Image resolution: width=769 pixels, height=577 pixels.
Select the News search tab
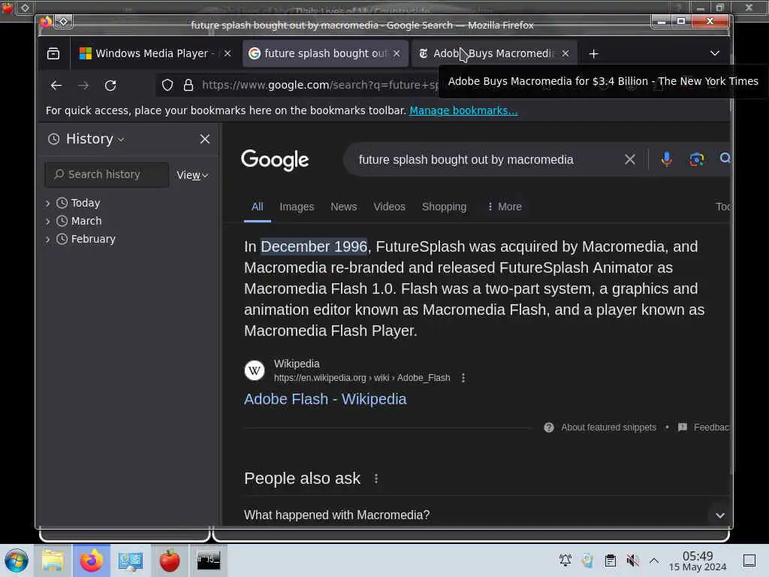coord(344,207)
